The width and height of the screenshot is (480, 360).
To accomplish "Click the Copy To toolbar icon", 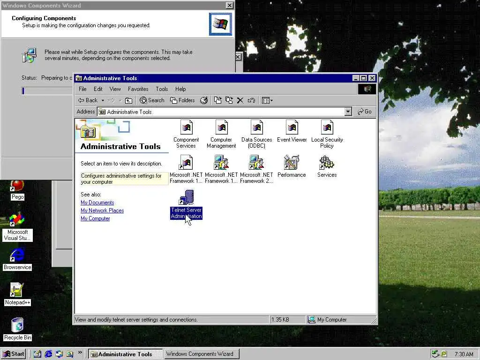I will tap(229, 100).
